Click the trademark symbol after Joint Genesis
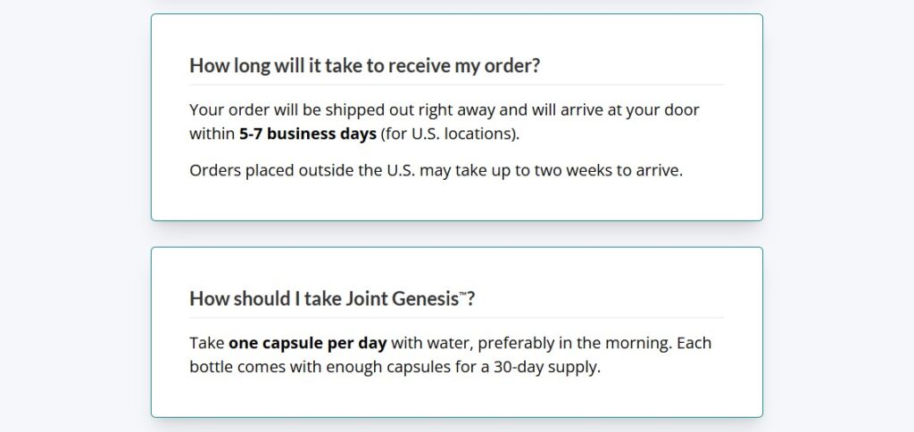This screenshot has width=914, height=432. [462, 293]
